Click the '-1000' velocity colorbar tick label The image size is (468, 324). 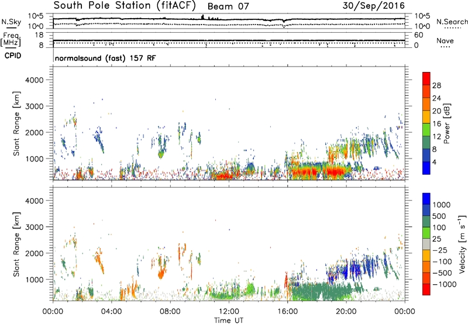pos(444,284)
